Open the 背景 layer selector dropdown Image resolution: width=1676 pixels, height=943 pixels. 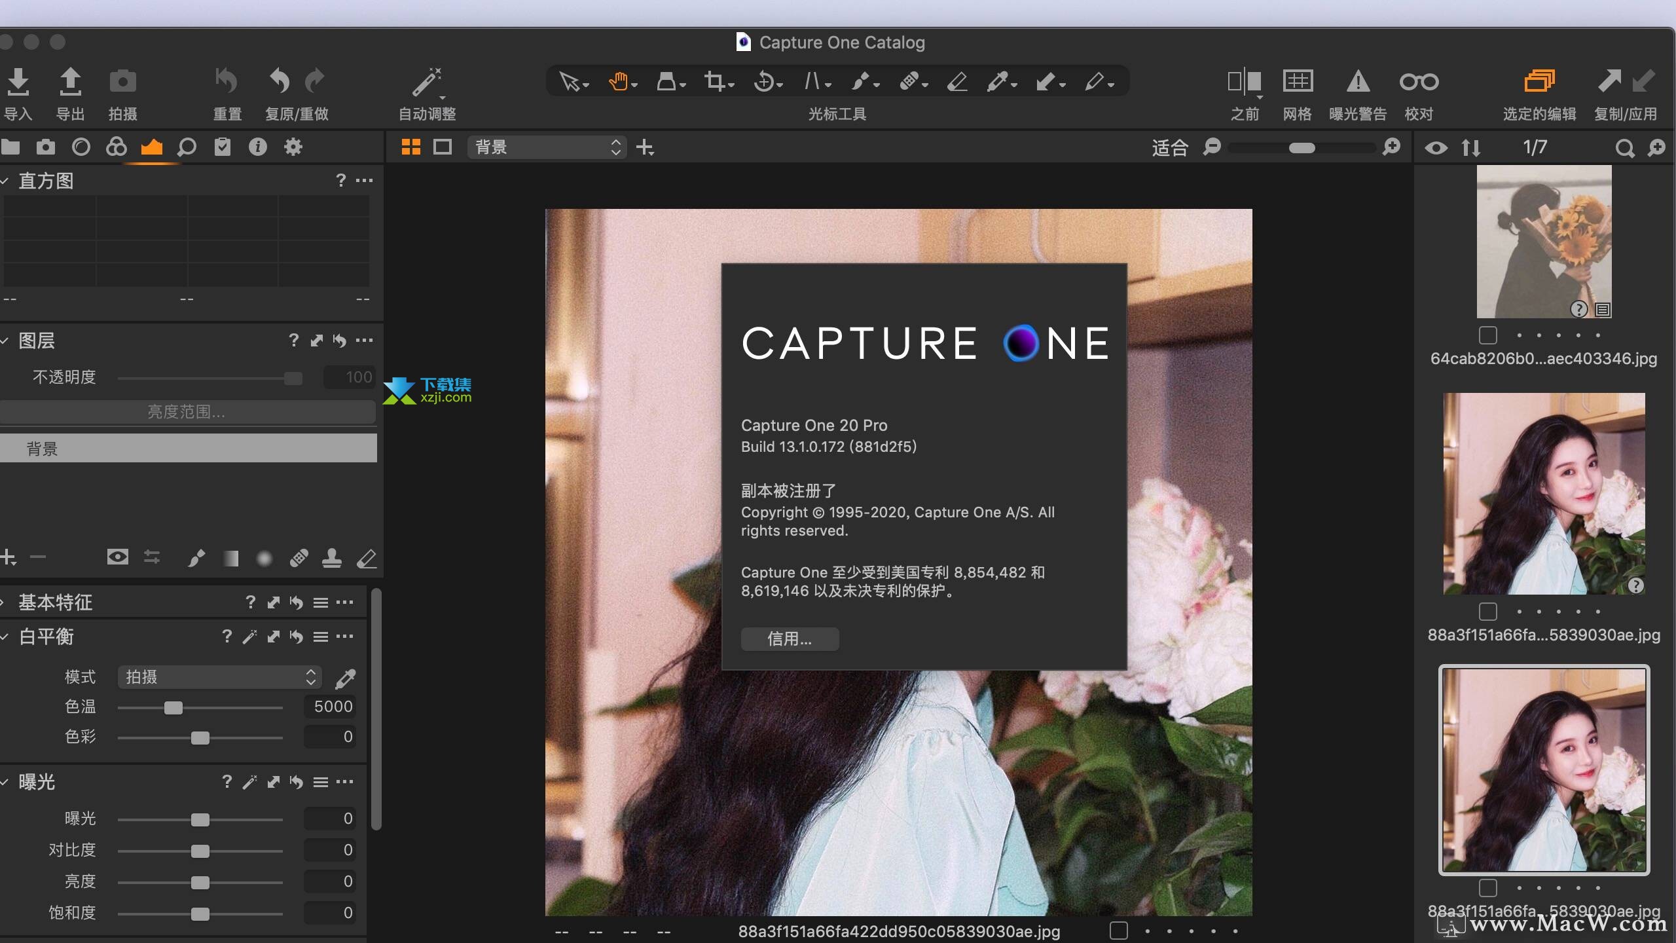tap(547, 147)
